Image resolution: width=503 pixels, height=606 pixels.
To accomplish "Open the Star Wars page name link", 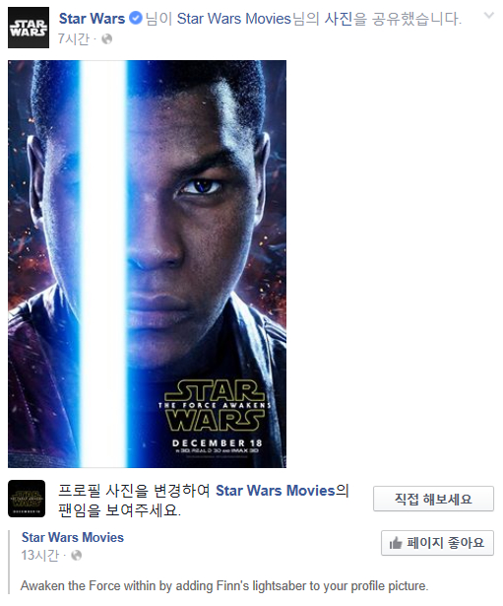I will click(92, 18).
